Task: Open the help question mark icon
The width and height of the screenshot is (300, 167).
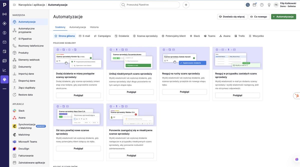Action: pos(262,5)
